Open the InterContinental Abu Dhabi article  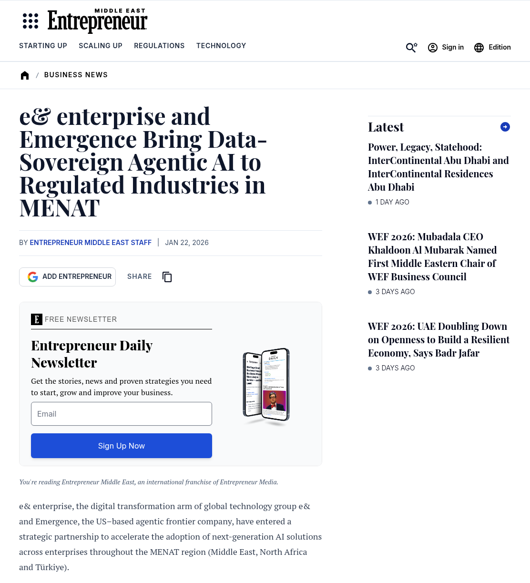[x=438, y=167]
